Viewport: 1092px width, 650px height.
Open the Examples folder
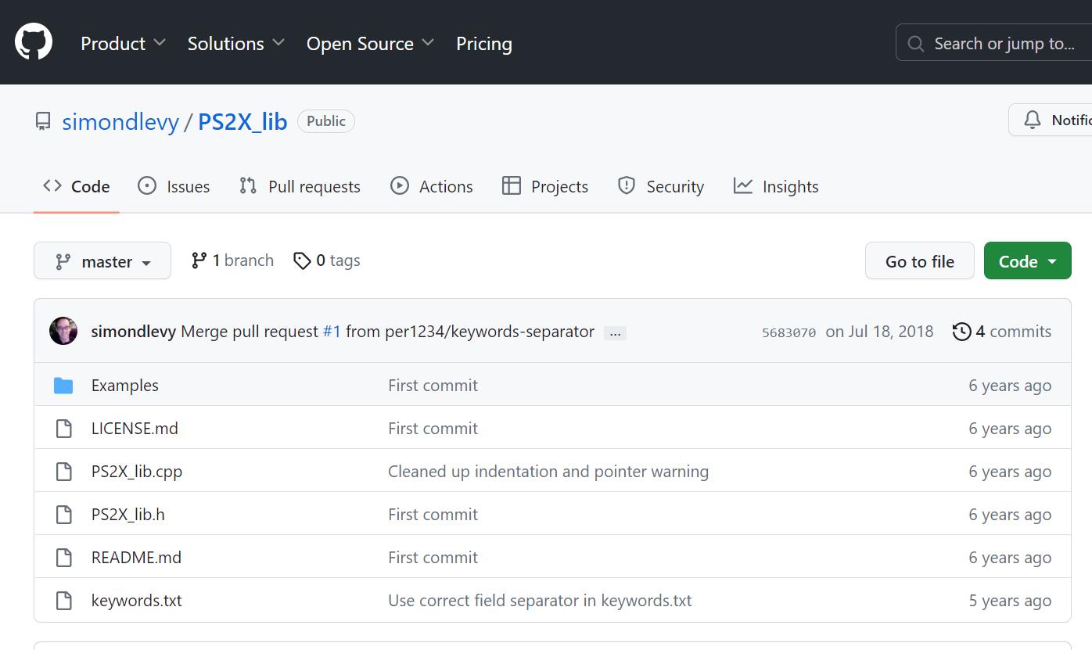pyautogui.click(x=124, y=386)
